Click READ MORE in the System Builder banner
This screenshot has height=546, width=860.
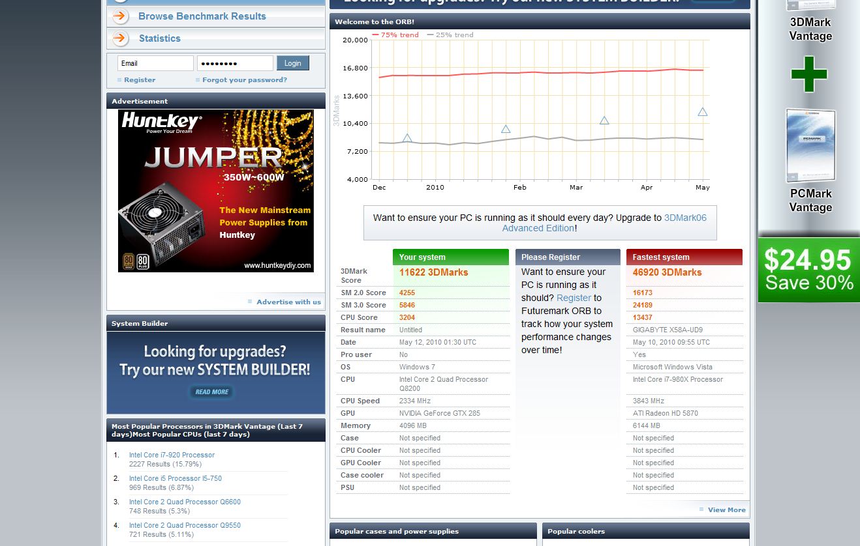(212, 392)
